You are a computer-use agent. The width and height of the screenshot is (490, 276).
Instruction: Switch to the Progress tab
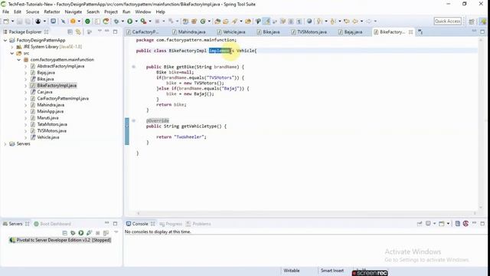coord(171,224)
